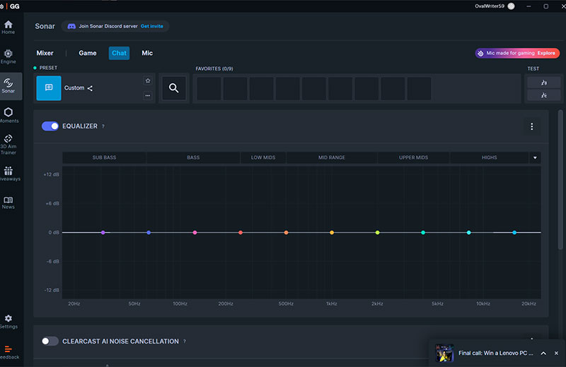566x367 pixels.
Task: Open preset more options ellipsis
Action: [x=148, y=96]
